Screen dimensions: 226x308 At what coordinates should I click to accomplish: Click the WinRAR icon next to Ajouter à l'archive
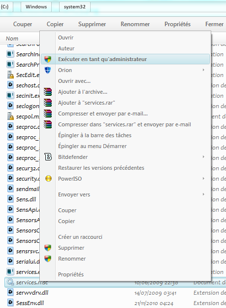tap(48, 92)
